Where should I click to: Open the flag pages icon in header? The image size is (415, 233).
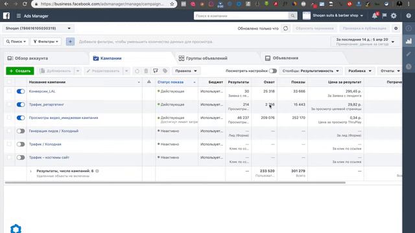pyautogui.click(x=385, y=16)
